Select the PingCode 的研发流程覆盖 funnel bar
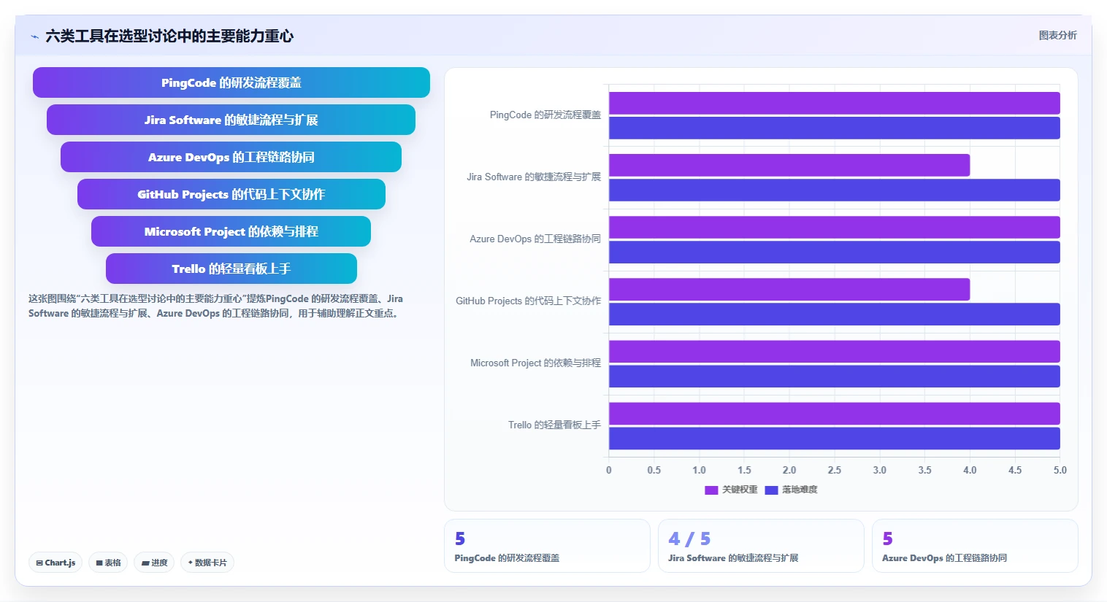The width and height of the screenshot is (1107, 602). [231, 82]
